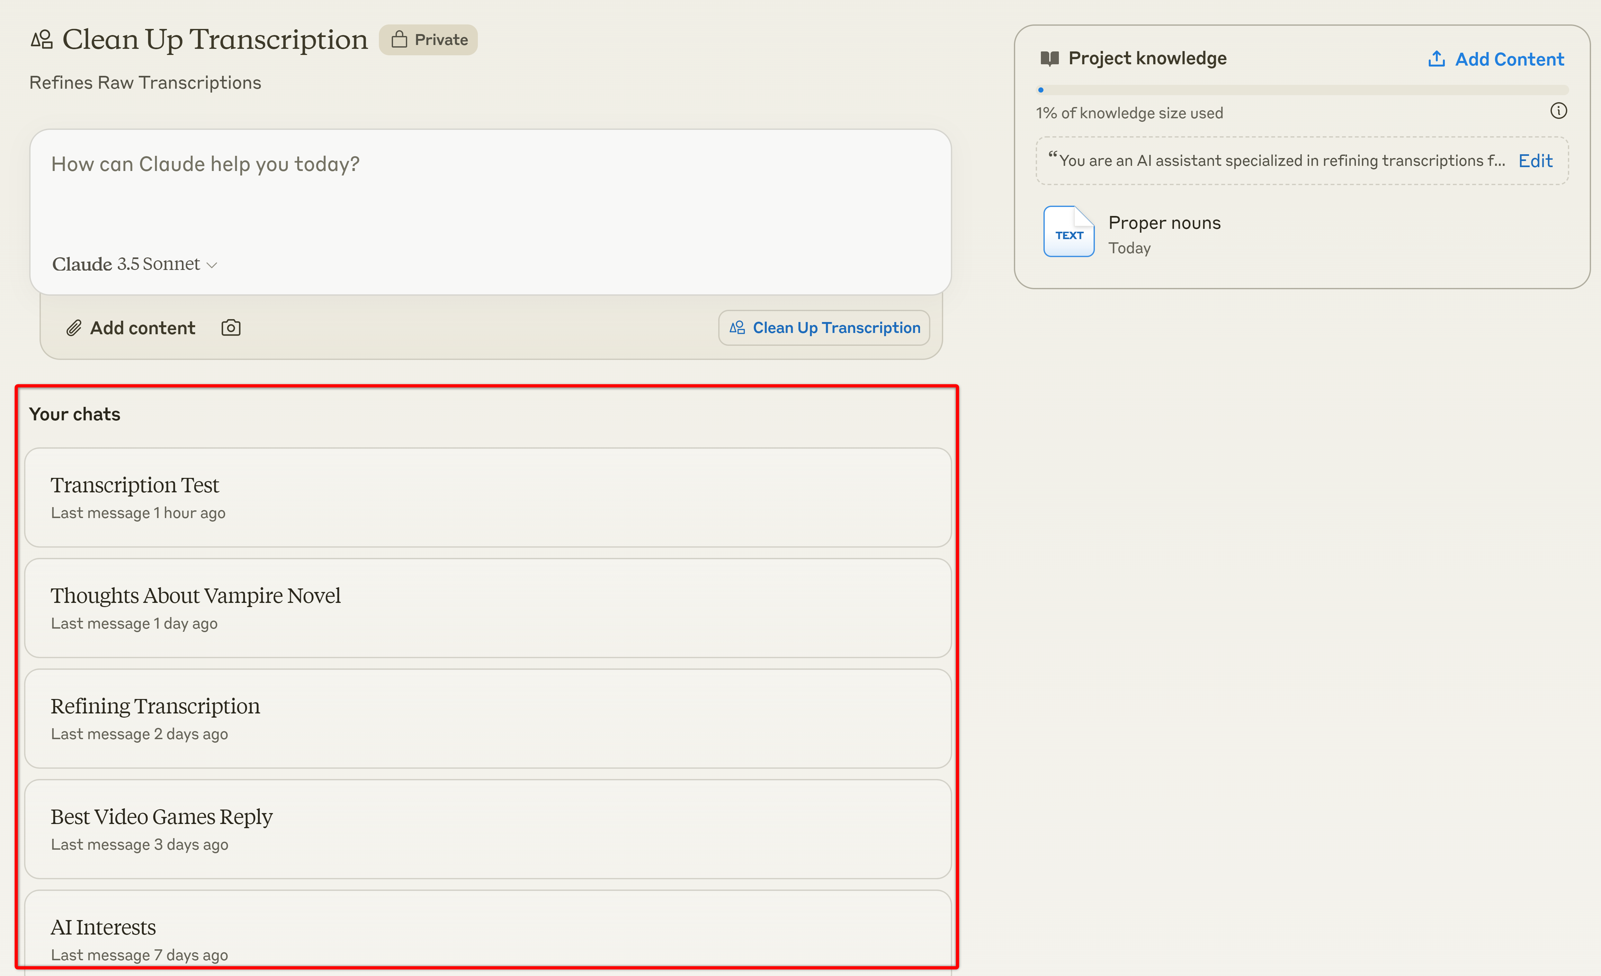Open the Transcription Test chat
The image size is (1601, 976).
coord(488,498)
